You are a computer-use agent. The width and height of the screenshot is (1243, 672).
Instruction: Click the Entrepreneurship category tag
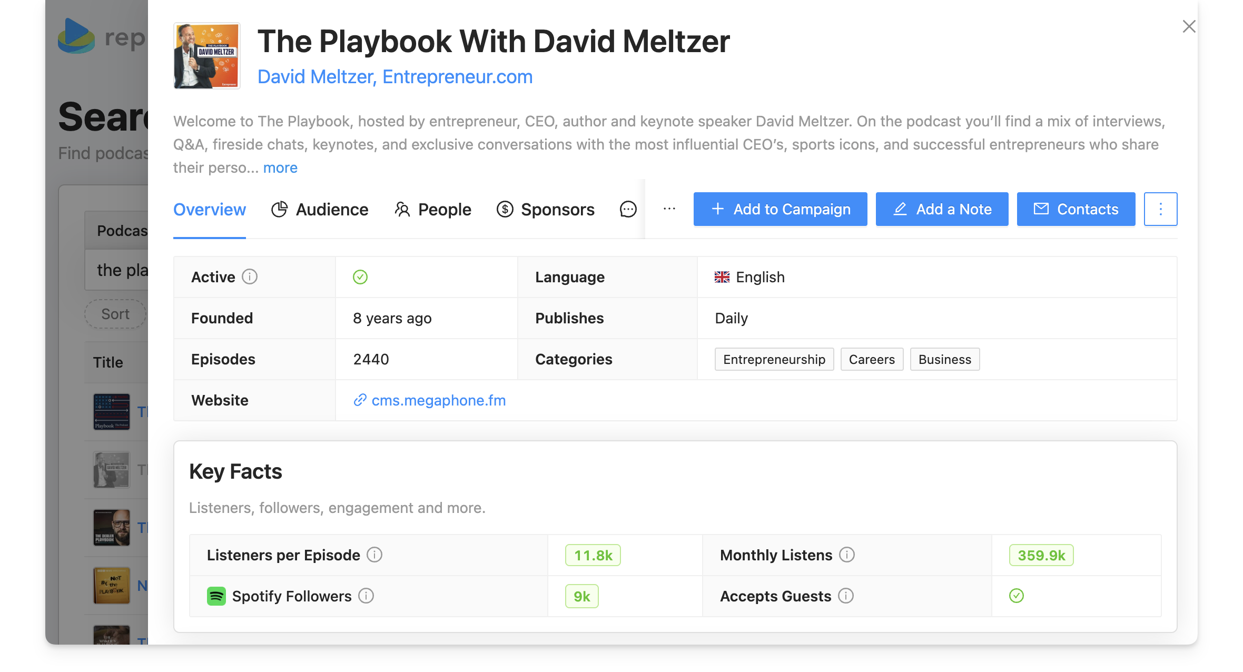(774, 359)
